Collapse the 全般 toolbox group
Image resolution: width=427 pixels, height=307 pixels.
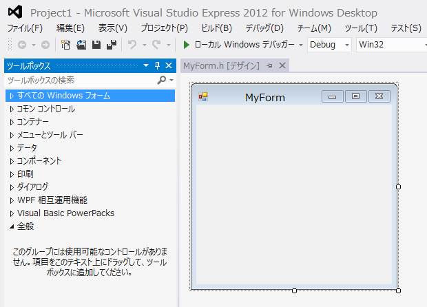coord(12,226)
